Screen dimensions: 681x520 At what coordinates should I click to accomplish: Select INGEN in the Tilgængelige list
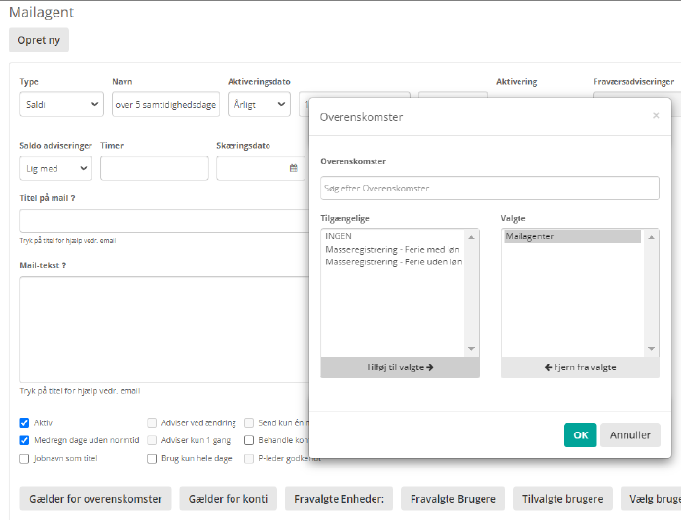click(x=340, y=236)
